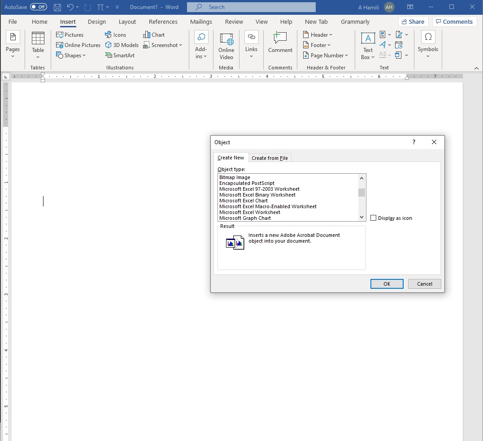Click the AH account avatar
483x441 pixels.
pyautogui.click(x=389, y=7)
